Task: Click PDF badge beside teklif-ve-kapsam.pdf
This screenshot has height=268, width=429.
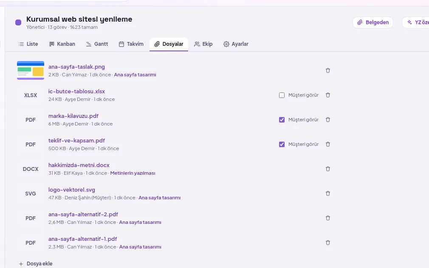Action: pos(30,145)
